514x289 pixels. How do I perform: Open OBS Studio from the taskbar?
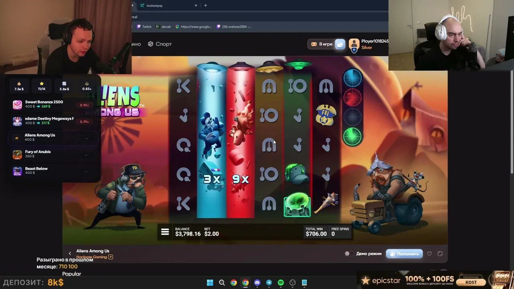tap(292, 283)
